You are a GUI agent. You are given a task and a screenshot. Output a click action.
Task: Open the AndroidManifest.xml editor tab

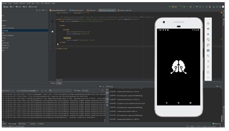pyautogui.click(x=59, y=10)
